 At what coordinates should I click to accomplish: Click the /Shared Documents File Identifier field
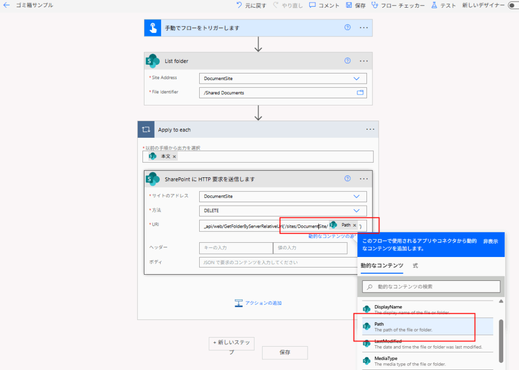(x=283, y=93)
